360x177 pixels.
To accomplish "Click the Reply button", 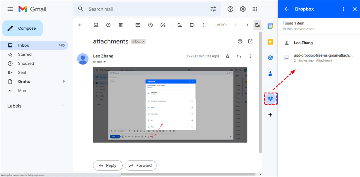I will pos(108,165).
